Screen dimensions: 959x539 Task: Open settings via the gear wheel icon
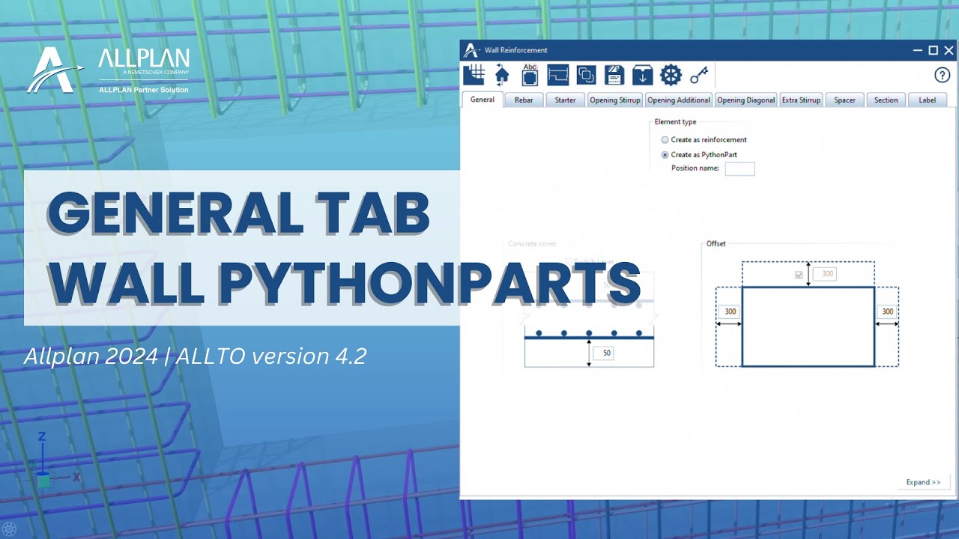click(671, 75)
